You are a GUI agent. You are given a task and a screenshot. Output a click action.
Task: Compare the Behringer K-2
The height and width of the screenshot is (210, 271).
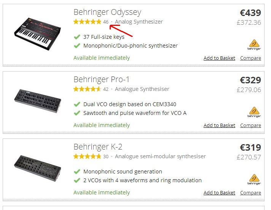250,193
